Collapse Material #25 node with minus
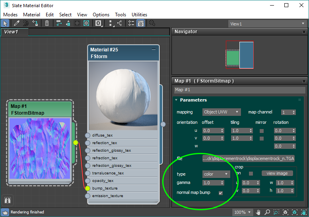Viewport: 309px width, 217px height. coord(154,49)
